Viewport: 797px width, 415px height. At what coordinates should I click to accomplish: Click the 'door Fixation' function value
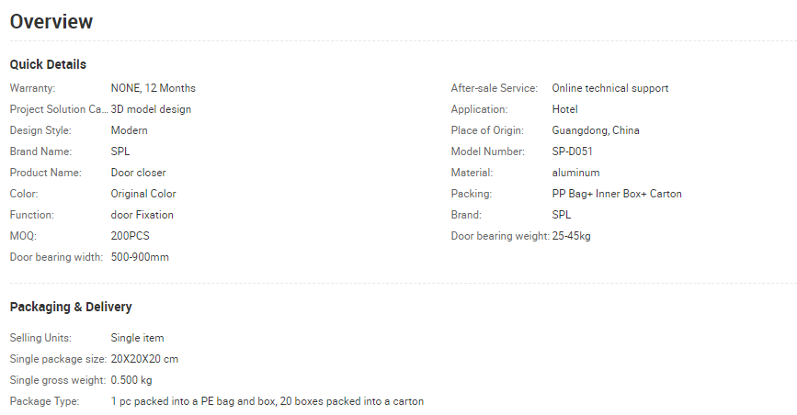tap(142, 215)
